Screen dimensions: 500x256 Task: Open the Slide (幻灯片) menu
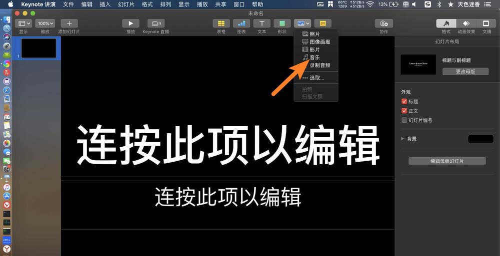[x=126, y=4]
